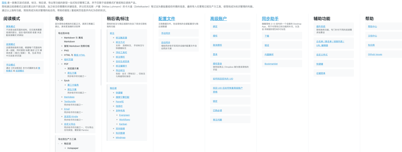Viewport: 402px width, 152px height.
Task: Open the 手动模式 reading mode link
Action: click(x=10, y=65)
